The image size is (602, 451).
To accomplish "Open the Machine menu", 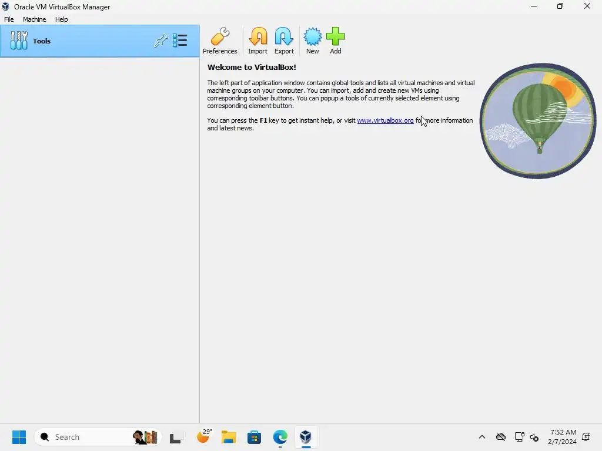I will (x=35, y=19).
